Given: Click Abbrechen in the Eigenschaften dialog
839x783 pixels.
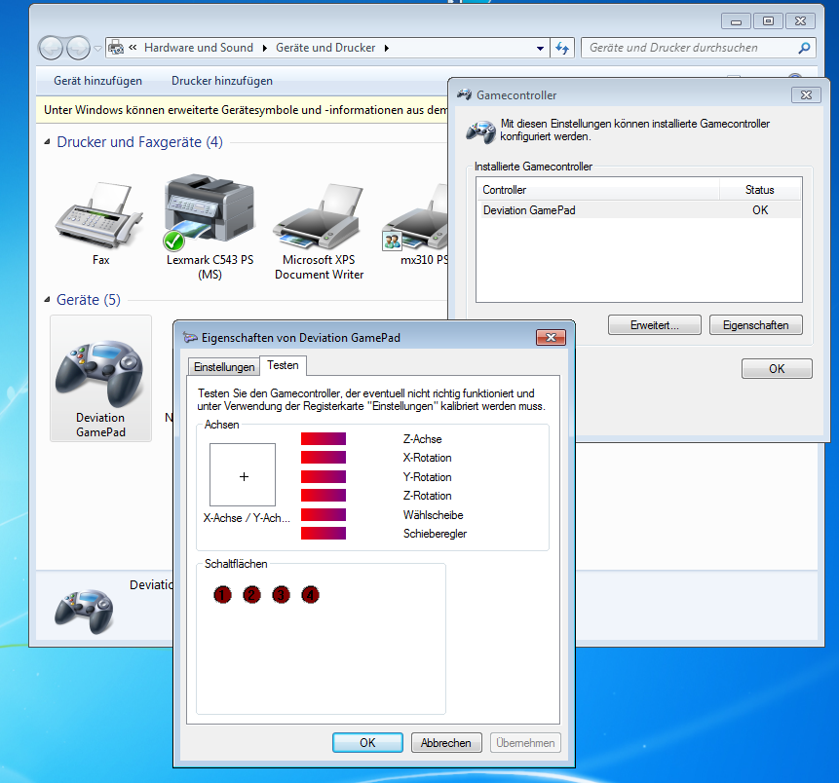Looking at the screenshot, I should 445,742.
